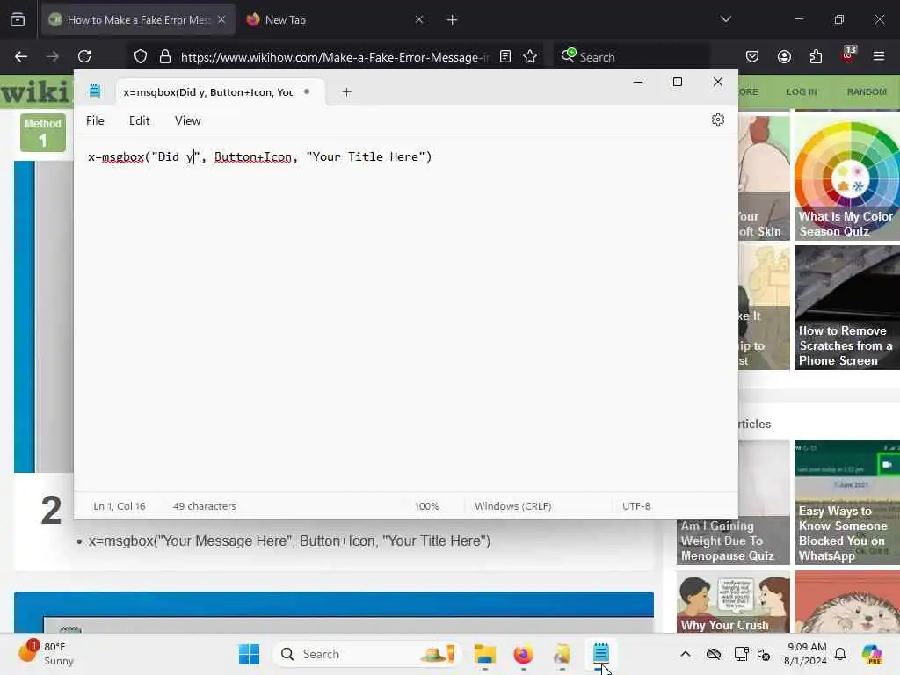Bookmark this page with the star
Viewport: 900px width, 675px height.
tap(530, 56)
